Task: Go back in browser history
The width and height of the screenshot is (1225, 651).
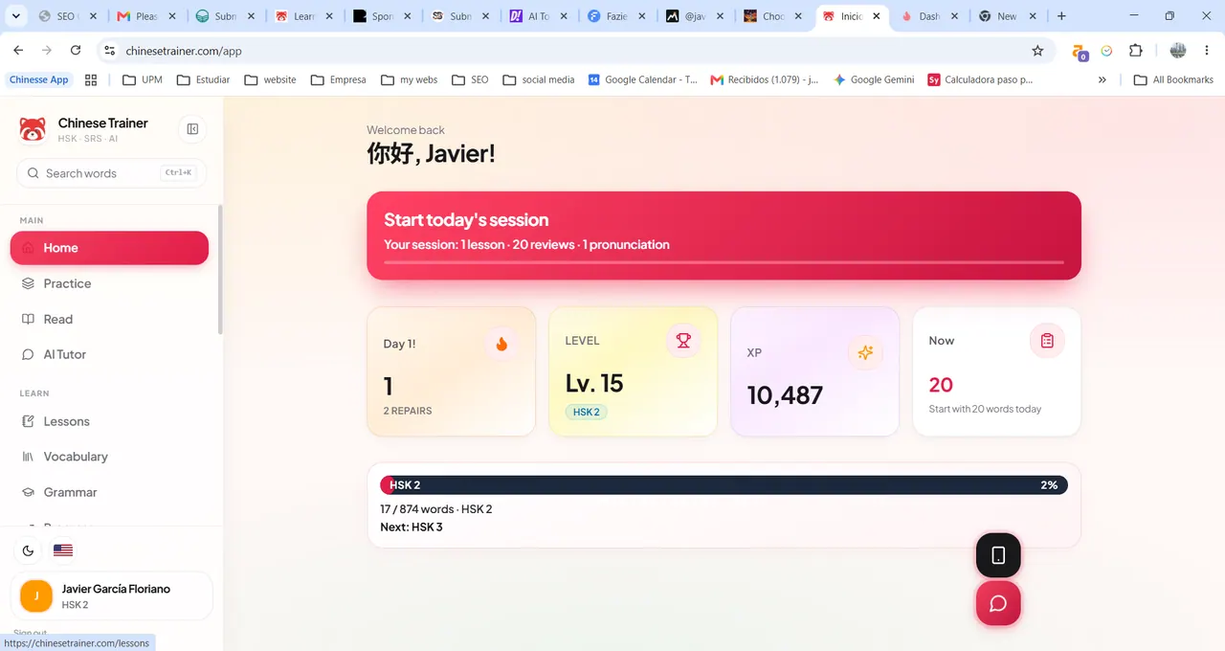Action: coord(18,51)
